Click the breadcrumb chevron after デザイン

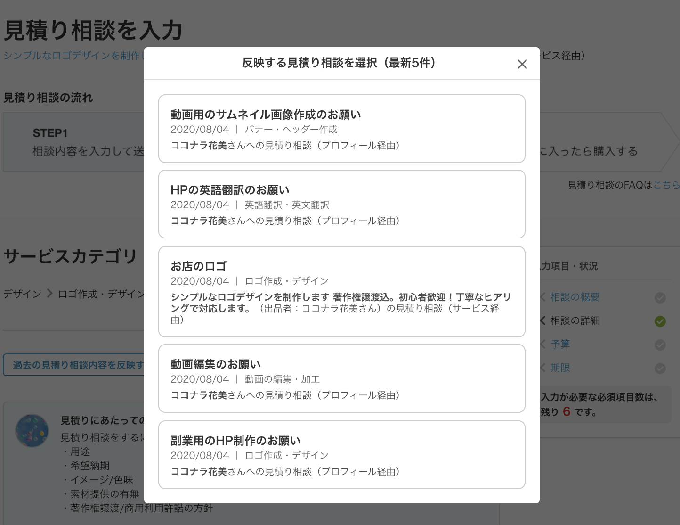pos(49,294)
